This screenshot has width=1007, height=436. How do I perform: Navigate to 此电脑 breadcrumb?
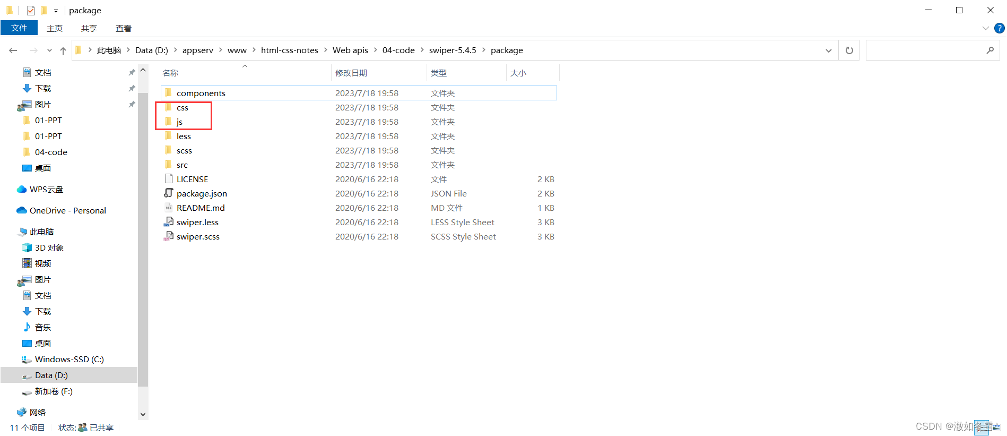(109, 50)
